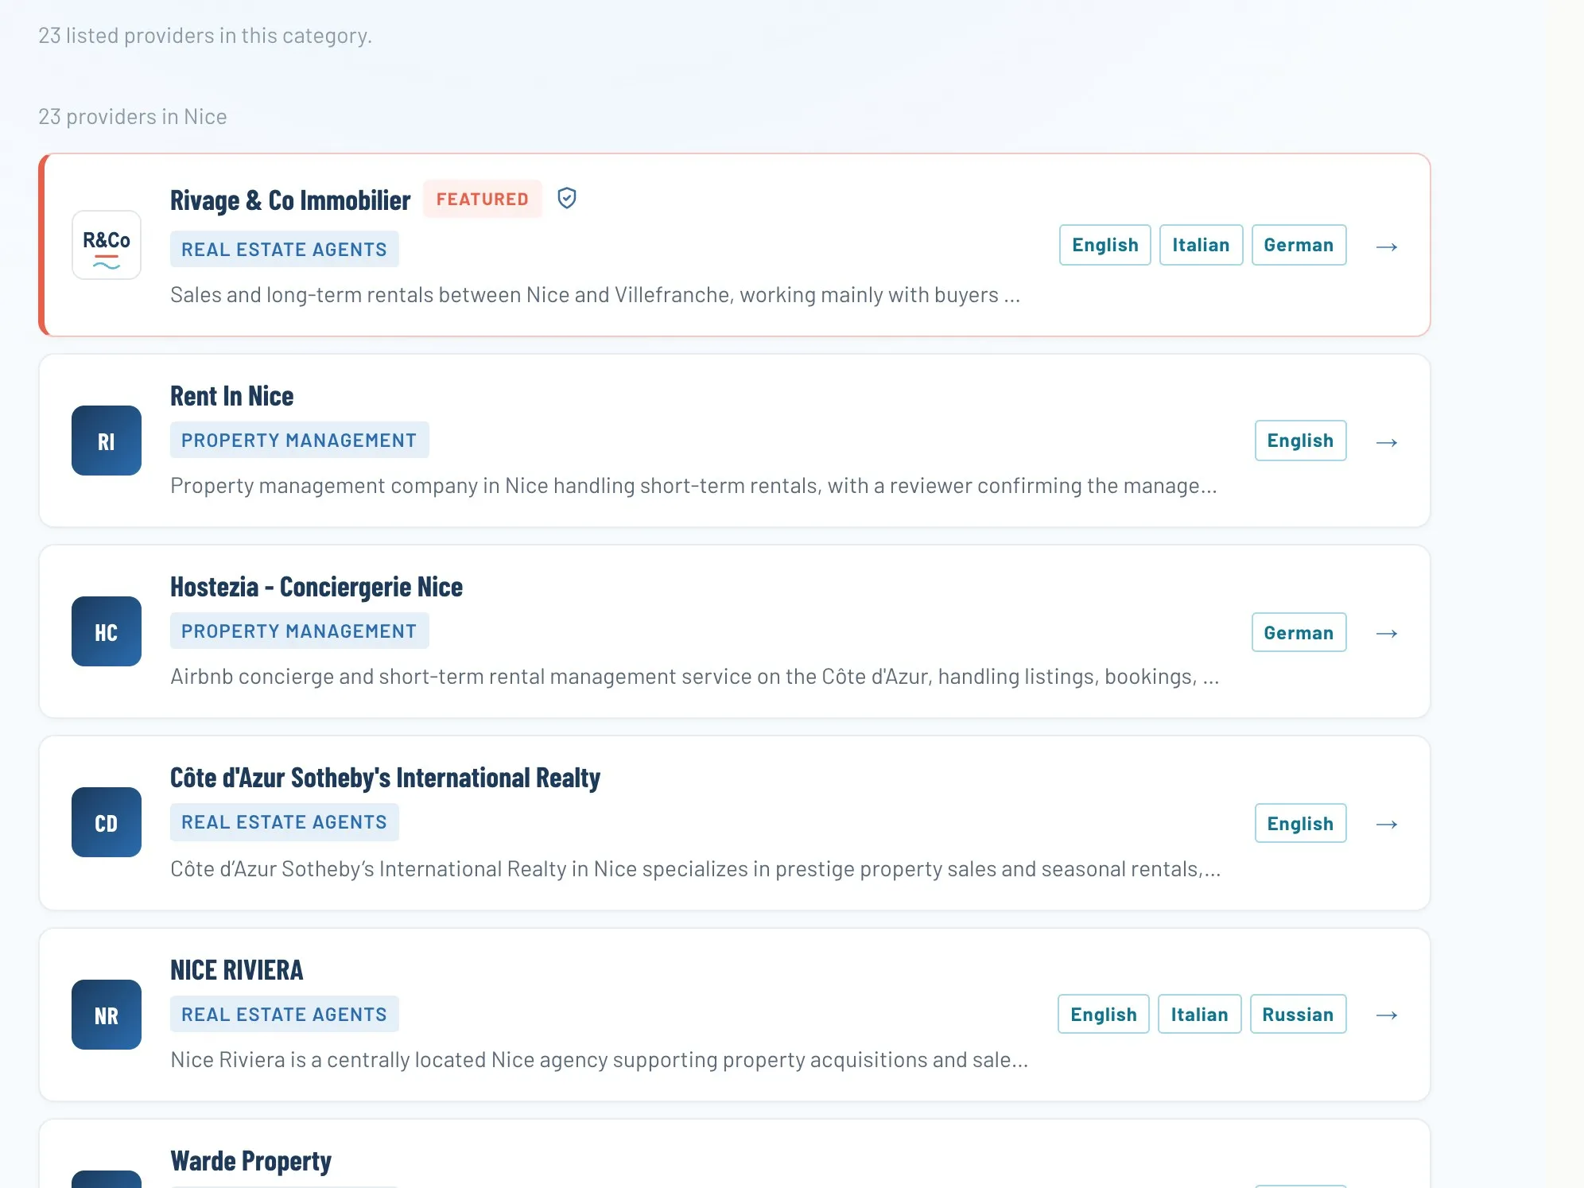The image size is (1584, 1188).
Task: Select Russian chip on NICE RIVIERA card
Action: point(1298,1015)
